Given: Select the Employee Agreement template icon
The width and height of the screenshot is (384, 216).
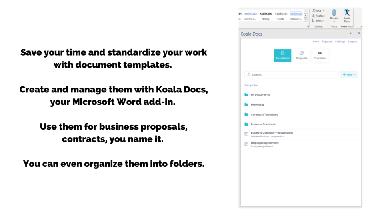Looking at the screenshot, I should [246, 144].
